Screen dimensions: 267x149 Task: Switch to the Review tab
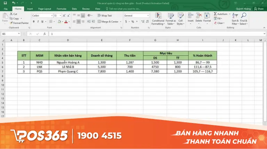coord(86,9)
